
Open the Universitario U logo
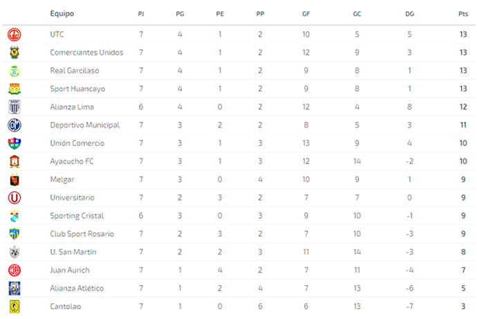click(15, 198)
